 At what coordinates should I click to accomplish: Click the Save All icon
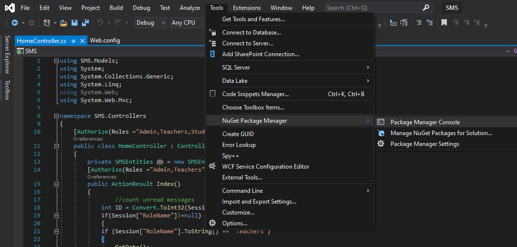click(85, 23)
